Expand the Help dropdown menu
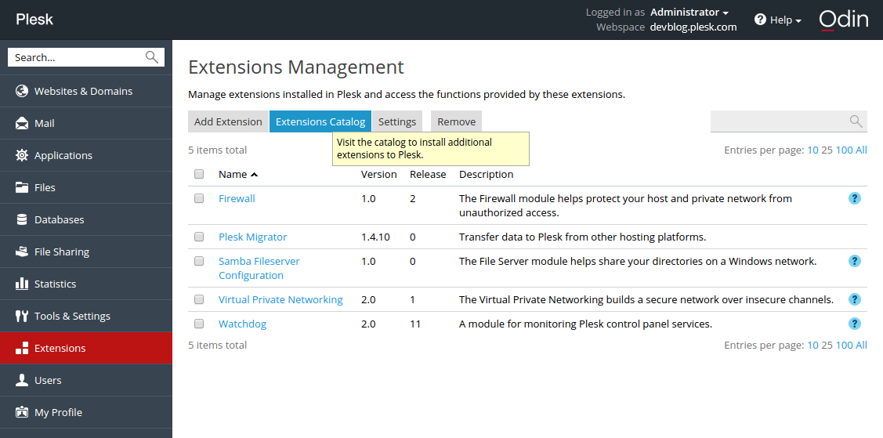Viewport: 883px width, 438px height. click(x=777, y=20)
